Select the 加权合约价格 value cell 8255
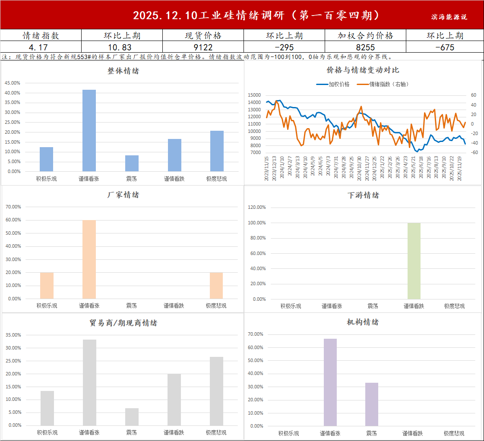Screen dimensions: 484x441 [x=365, y=47]
